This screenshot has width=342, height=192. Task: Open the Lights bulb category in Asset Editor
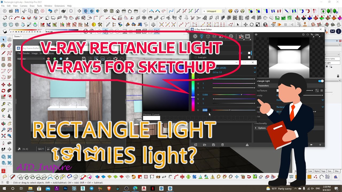[x=202, y=36]
